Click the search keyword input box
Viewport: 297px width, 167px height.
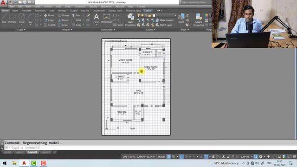pyautogui.click(x=196, y=2)
